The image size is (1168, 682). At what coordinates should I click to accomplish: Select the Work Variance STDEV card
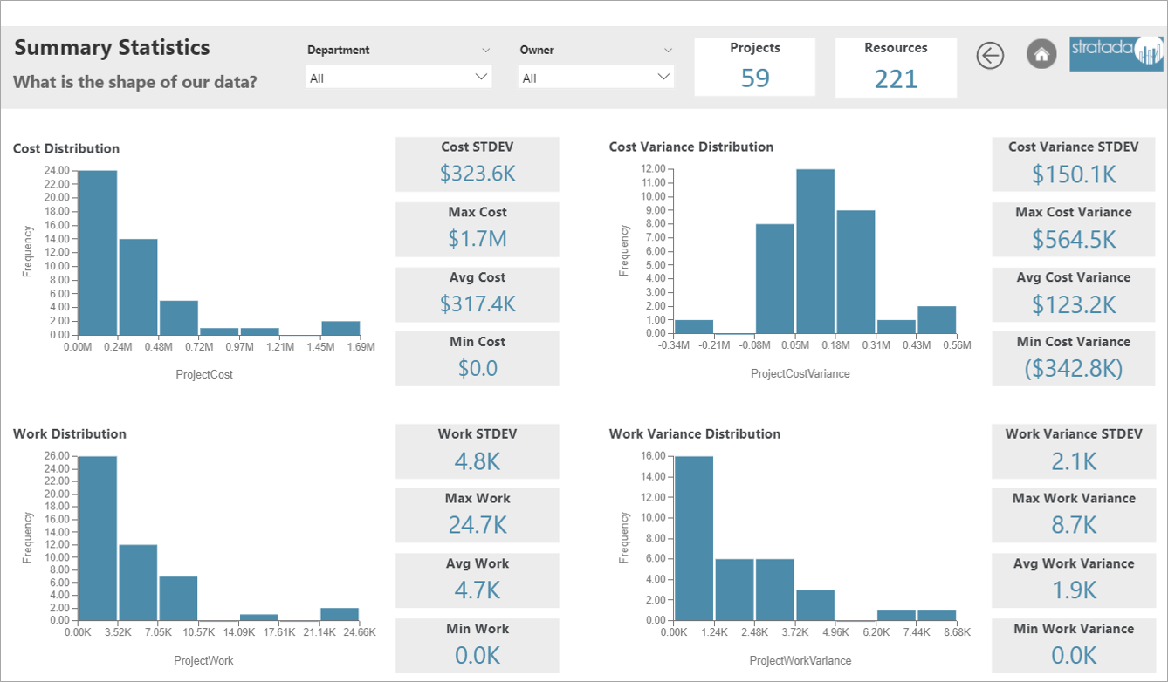point(1073,450)
